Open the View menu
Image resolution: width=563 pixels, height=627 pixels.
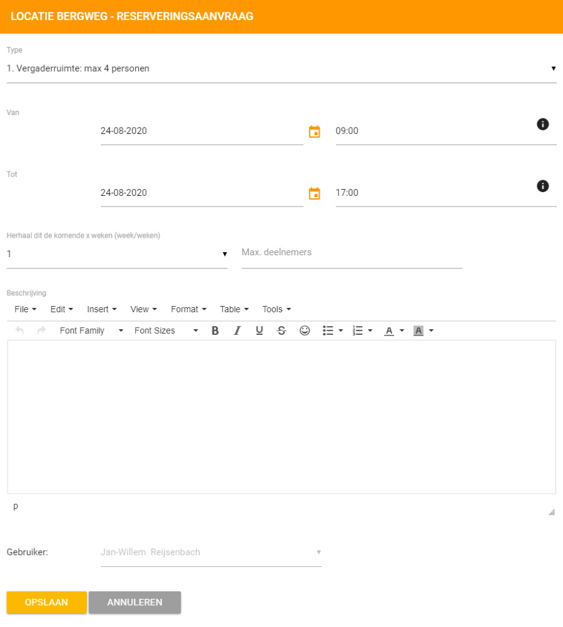click(x=143, y=310)
